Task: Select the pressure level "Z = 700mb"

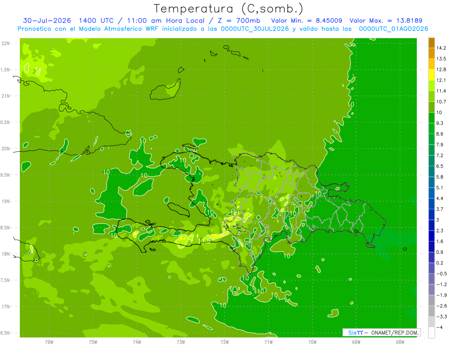Action: (x=239, y=21)
